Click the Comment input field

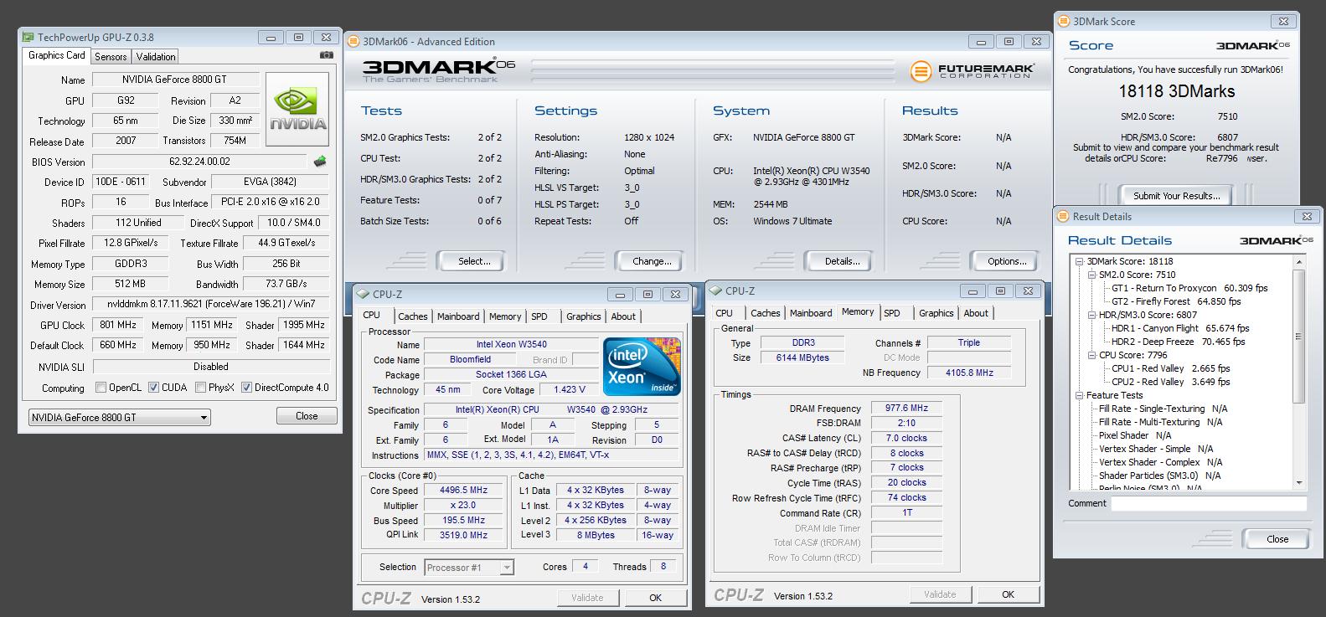pyautogui.click(x=1208, y=504)
